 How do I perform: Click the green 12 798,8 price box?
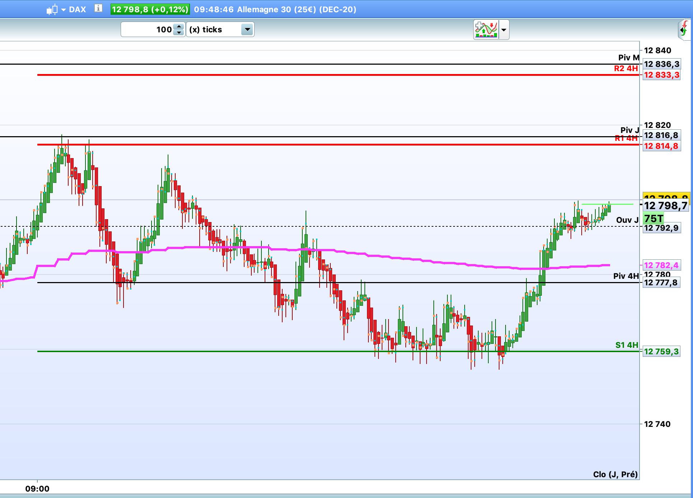coord(150,9)
